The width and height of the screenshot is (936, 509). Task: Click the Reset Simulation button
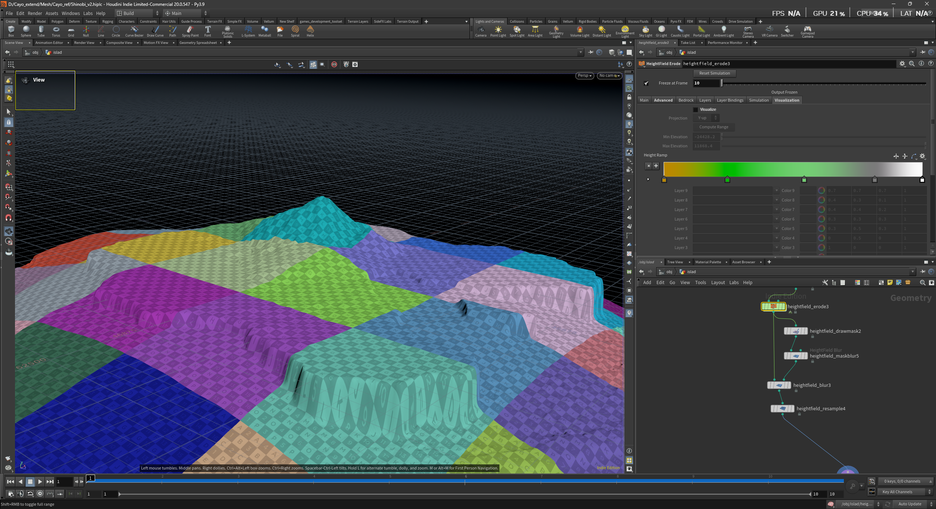714,73
